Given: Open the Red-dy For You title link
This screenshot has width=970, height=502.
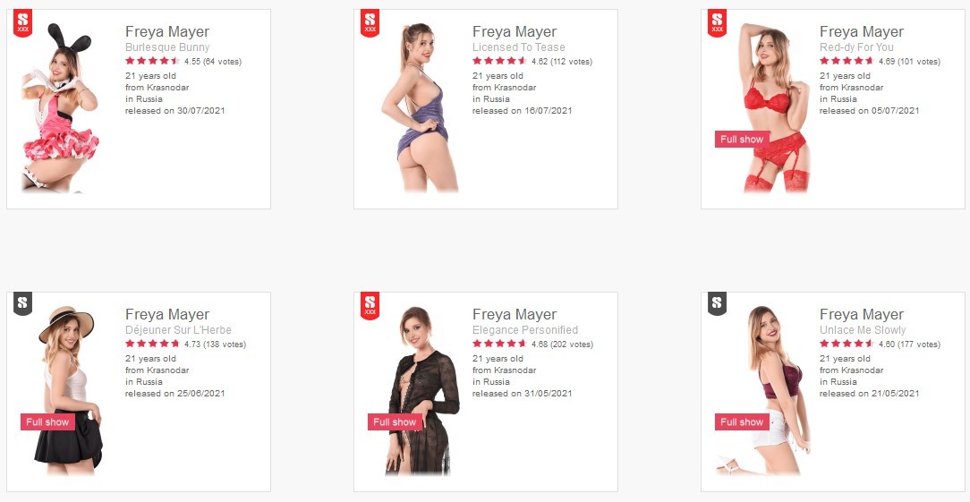Looking at the screenshot, I should pos(856,47).
